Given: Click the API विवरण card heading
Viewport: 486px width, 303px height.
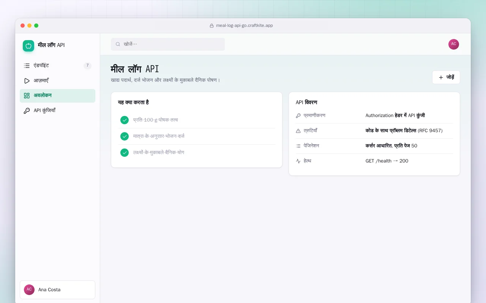Looking at the screenshot, I should [x=306, y=103].
